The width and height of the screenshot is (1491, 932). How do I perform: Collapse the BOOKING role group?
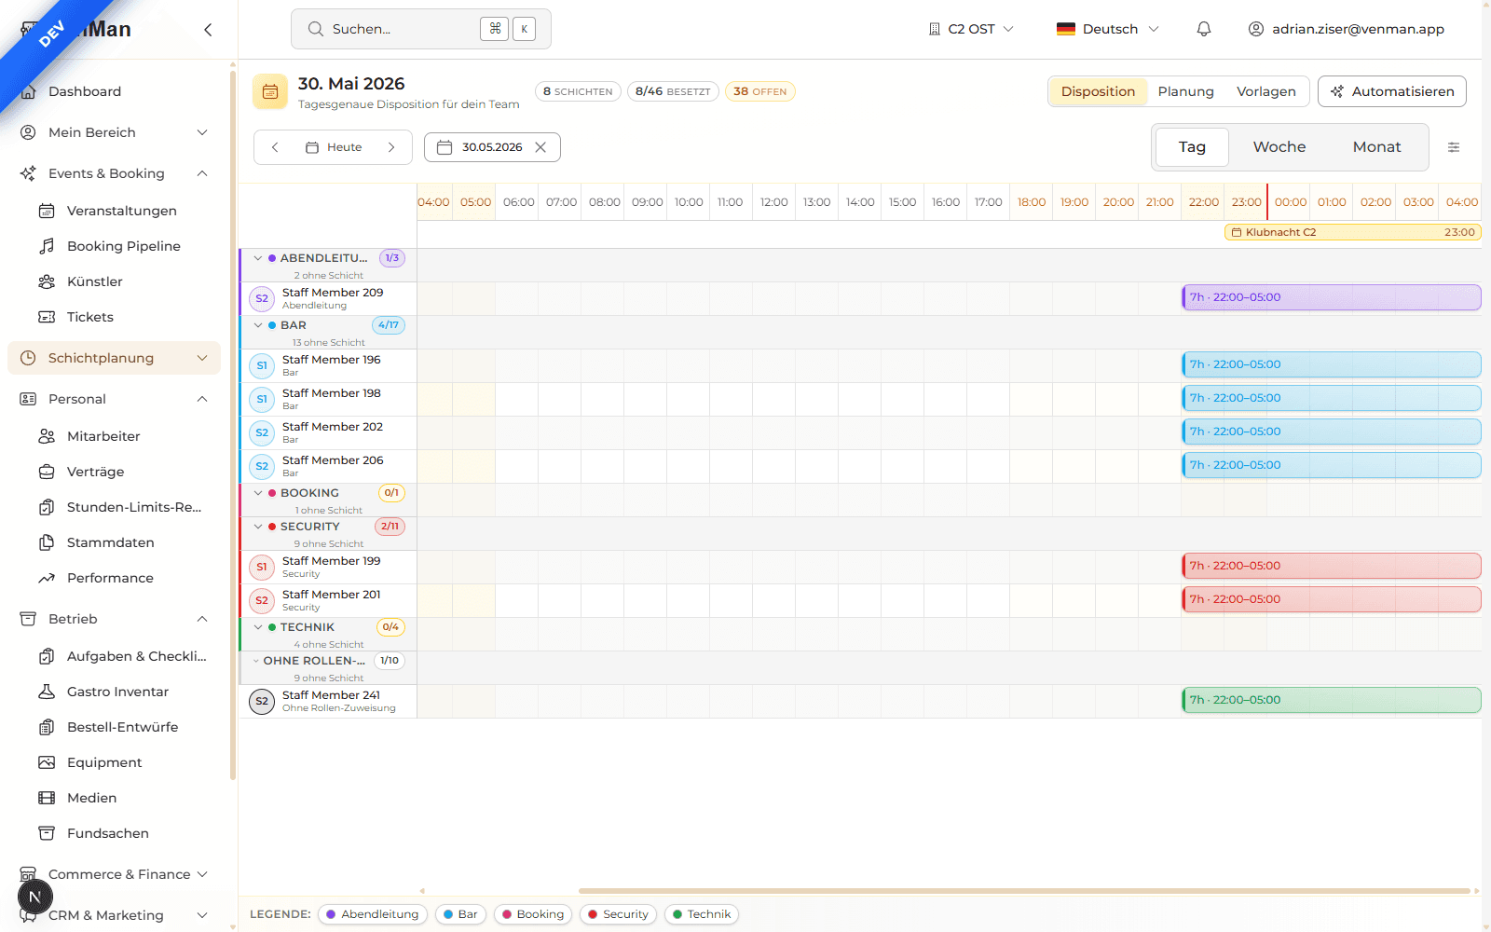click(x=258, y=493)
